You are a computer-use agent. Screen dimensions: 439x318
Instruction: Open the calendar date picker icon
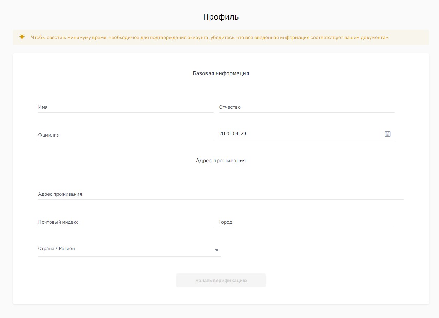(387, 134)
